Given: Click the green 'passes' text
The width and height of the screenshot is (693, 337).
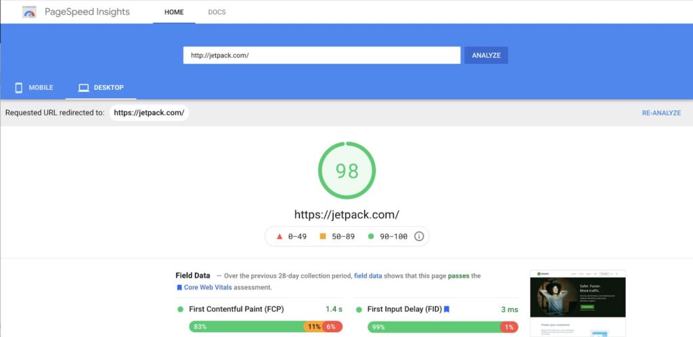Looking at the screenshot, I should coord(459,276).
